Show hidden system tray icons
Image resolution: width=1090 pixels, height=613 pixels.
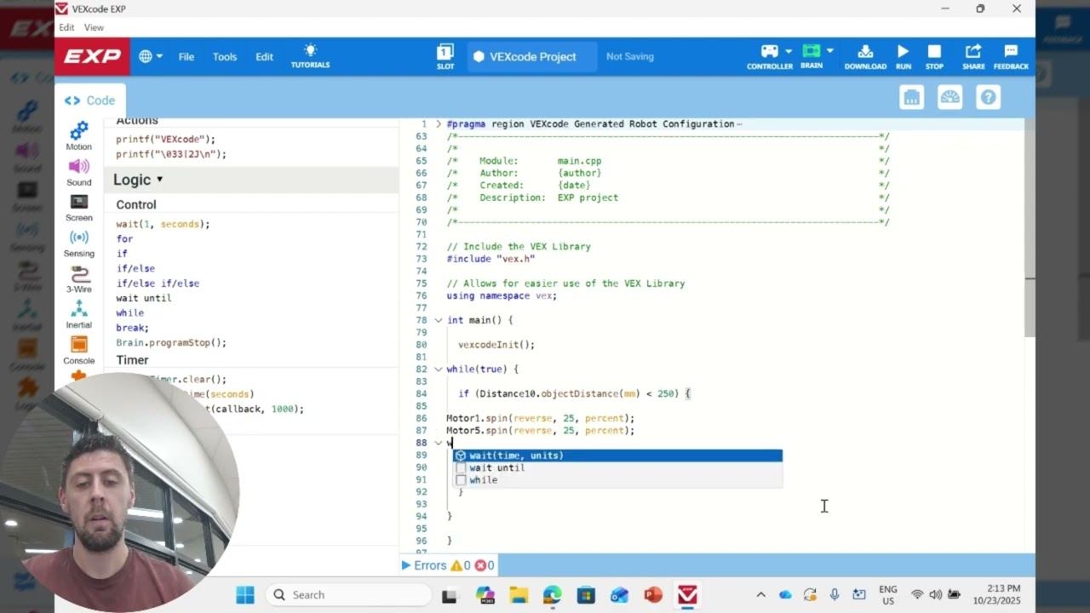[x=760, y=594]
